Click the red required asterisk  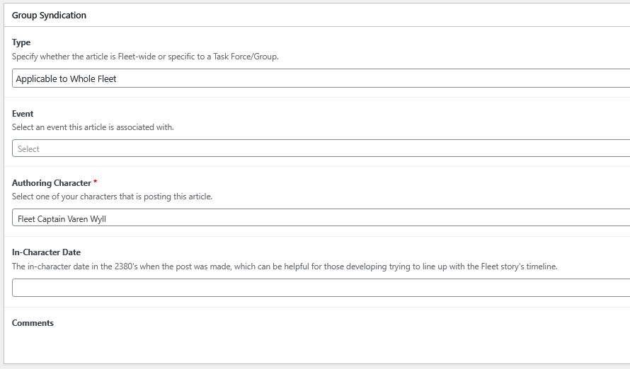96,182
